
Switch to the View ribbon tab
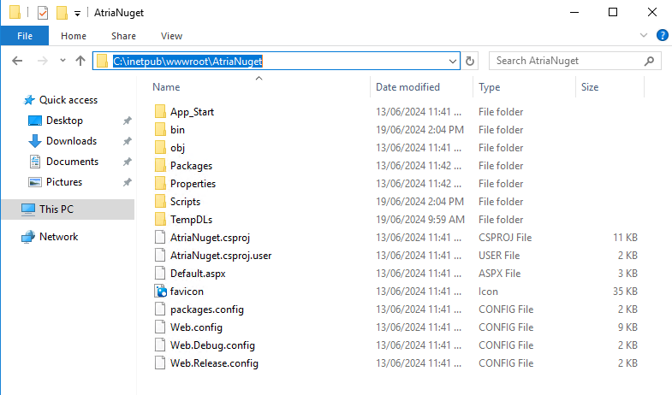click(x=171, y=36)
